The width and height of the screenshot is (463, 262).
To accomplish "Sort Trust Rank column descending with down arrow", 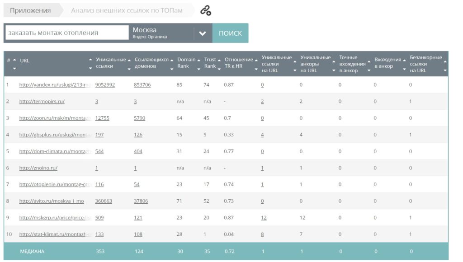I will pos(220,69).
